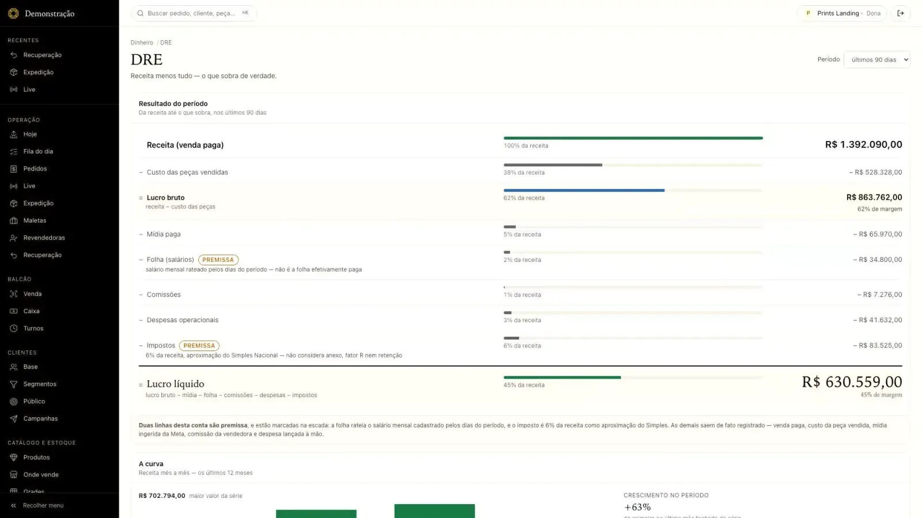Open the Período últimos 90 dias dropdown

[876, 60]
